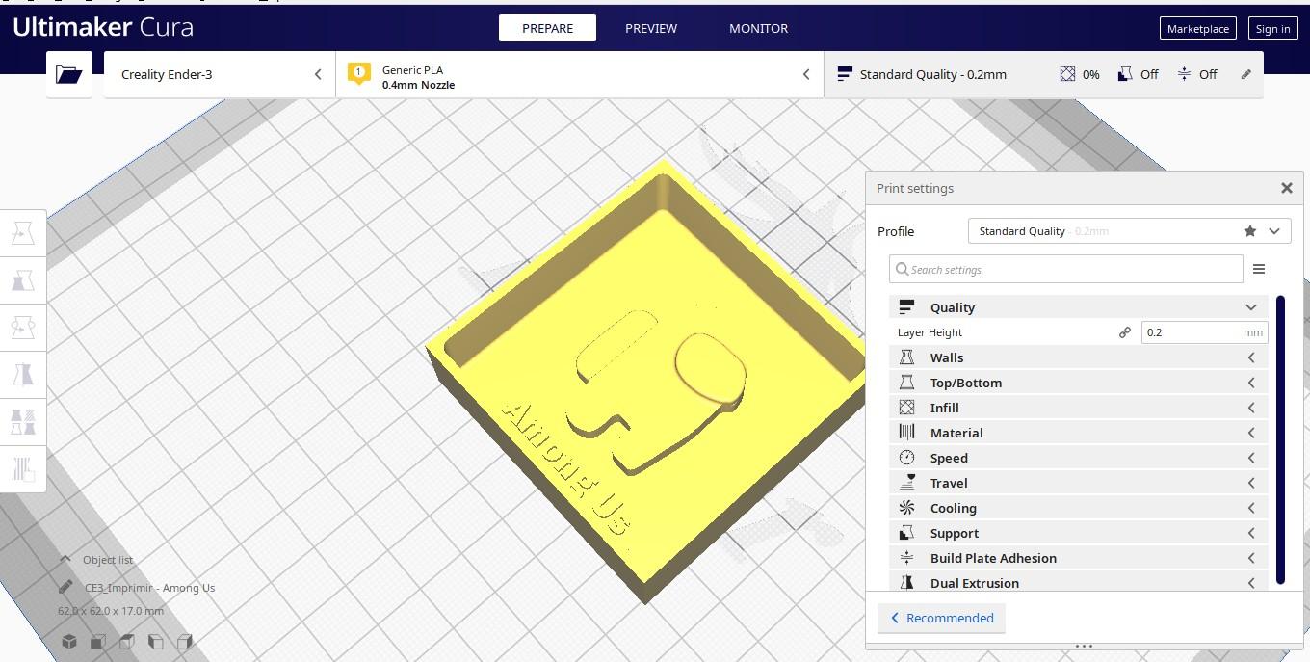This screenshot has height=662, width=1310.
Task: Click the Search settings field
Action: pyautogui.click(x=1066, y=269)
